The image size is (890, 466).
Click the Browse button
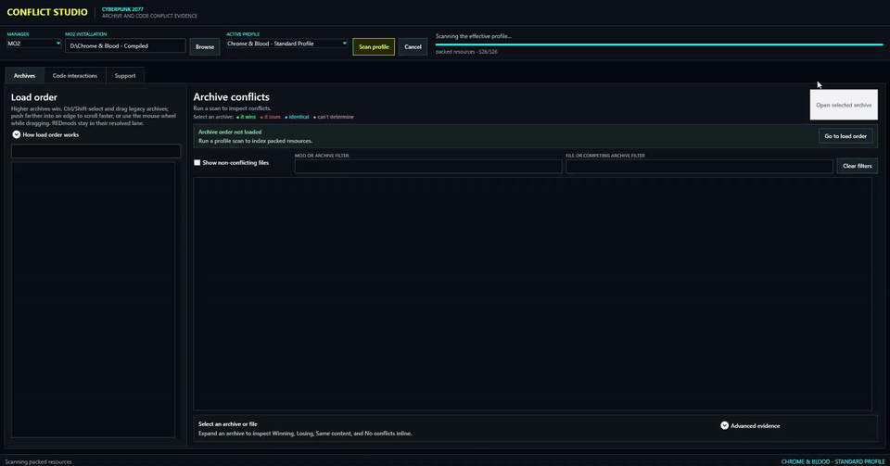[204, 46]
